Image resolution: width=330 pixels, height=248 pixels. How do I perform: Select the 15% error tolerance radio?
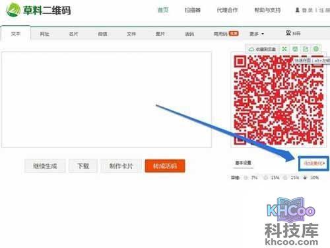pyautogui.click(x=266, y=178)
